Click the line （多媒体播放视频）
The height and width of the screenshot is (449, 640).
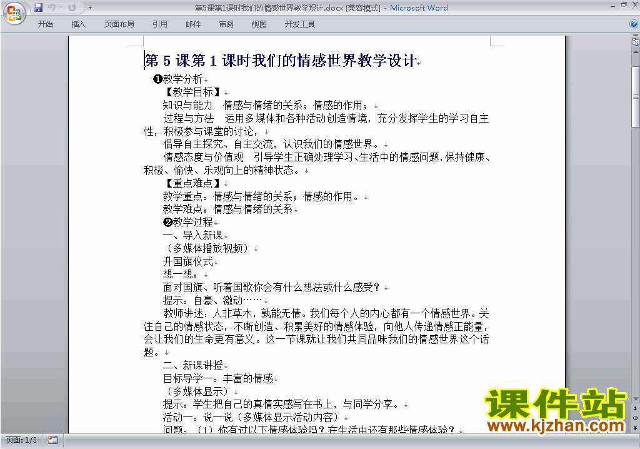pyautogui.click(x=207, y=248)
